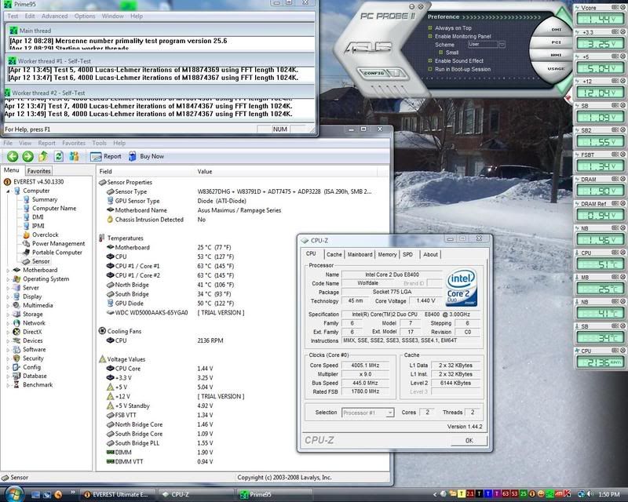
Task: Expand the Motherboard tree node
Action: [8, 270]
